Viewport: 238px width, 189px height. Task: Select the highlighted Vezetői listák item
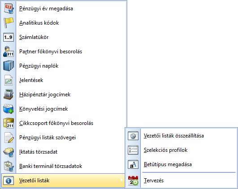coord(63,180)
